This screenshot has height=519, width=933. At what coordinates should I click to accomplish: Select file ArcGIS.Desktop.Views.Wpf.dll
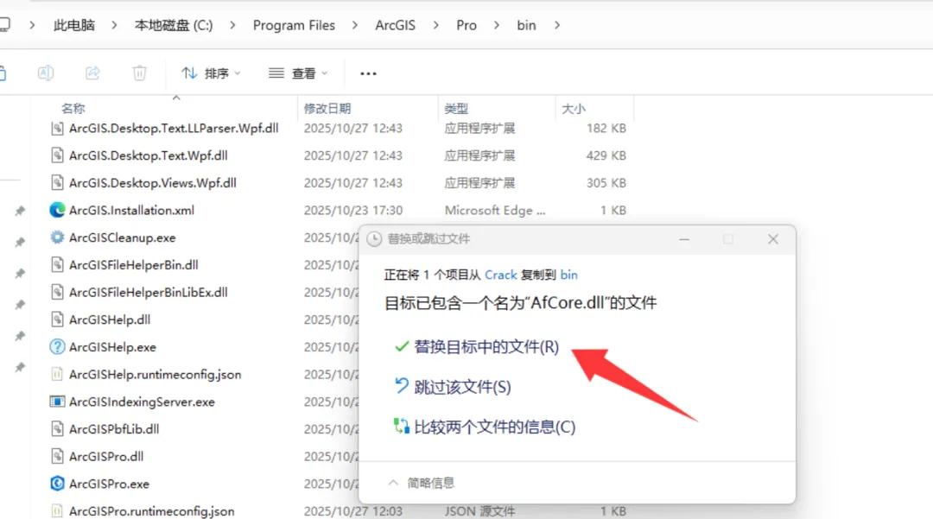pyautogui.click(x=152, y=183)
